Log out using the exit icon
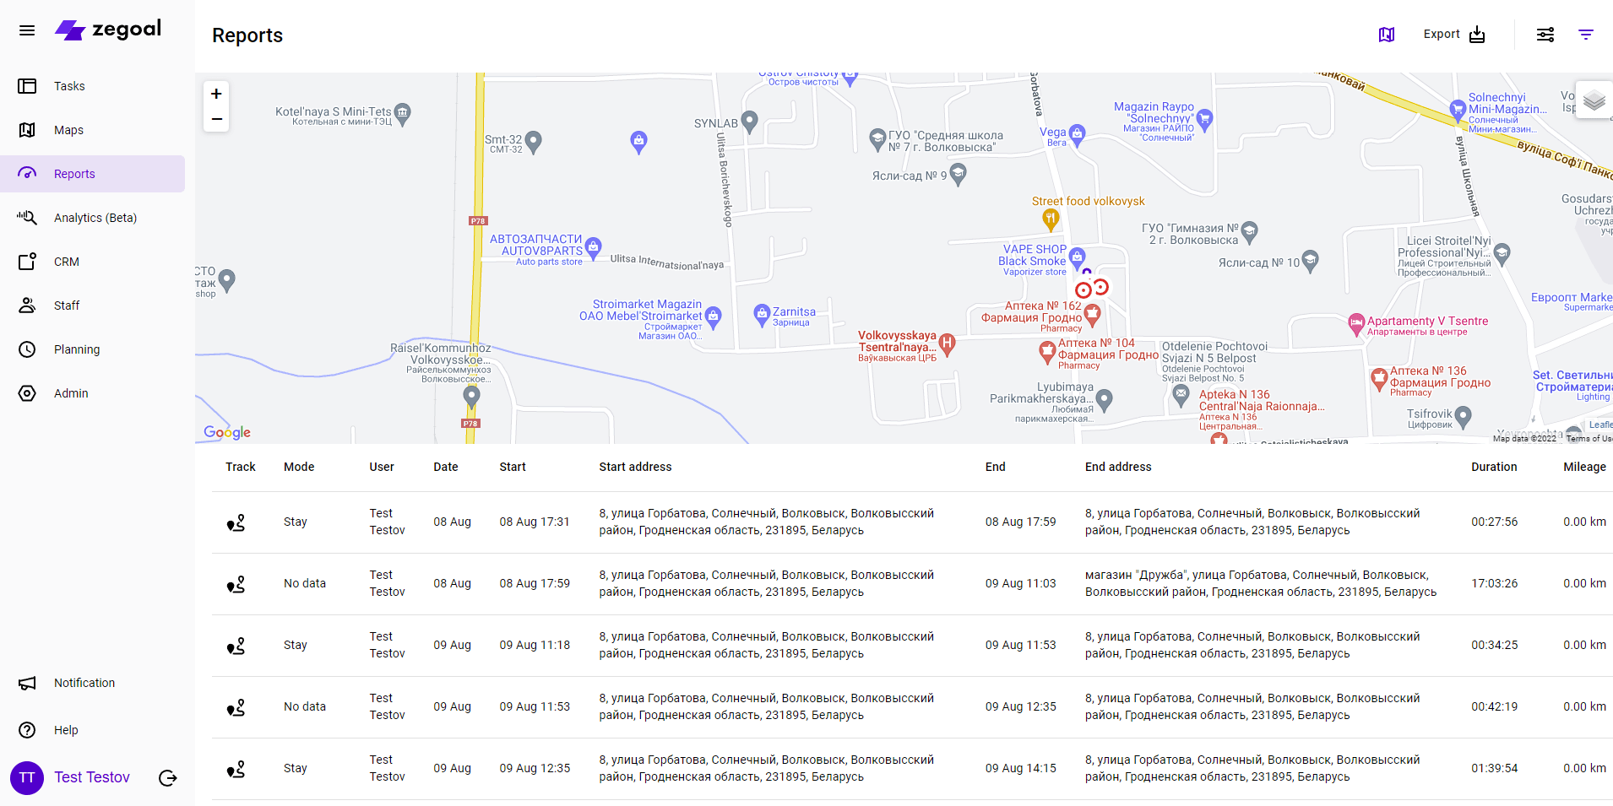This screenshot has height=806, width=1613. pos(168,778)
